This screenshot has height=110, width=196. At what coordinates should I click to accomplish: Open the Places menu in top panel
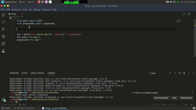(x=22, y=2)
